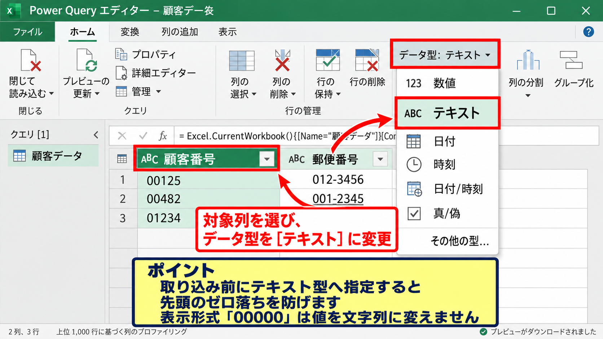The image size is (603, 339).
Task: Expand 行の保持 dropdown arrow
Action: click(x=338, y=94)
